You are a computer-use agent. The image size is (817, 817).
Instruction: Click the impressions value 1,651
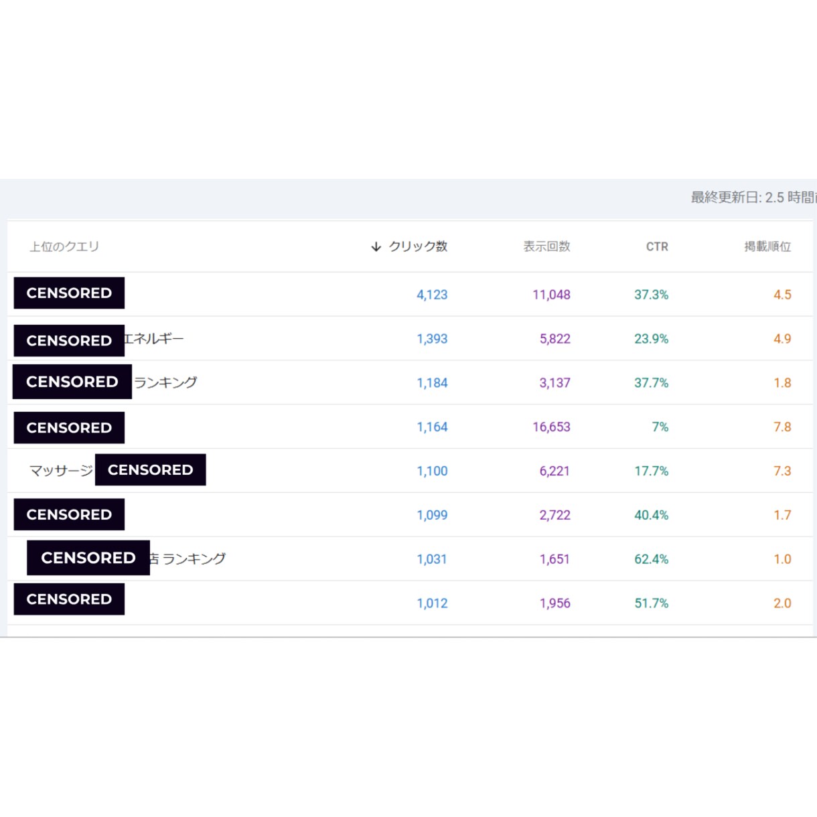tap(554, 559)
